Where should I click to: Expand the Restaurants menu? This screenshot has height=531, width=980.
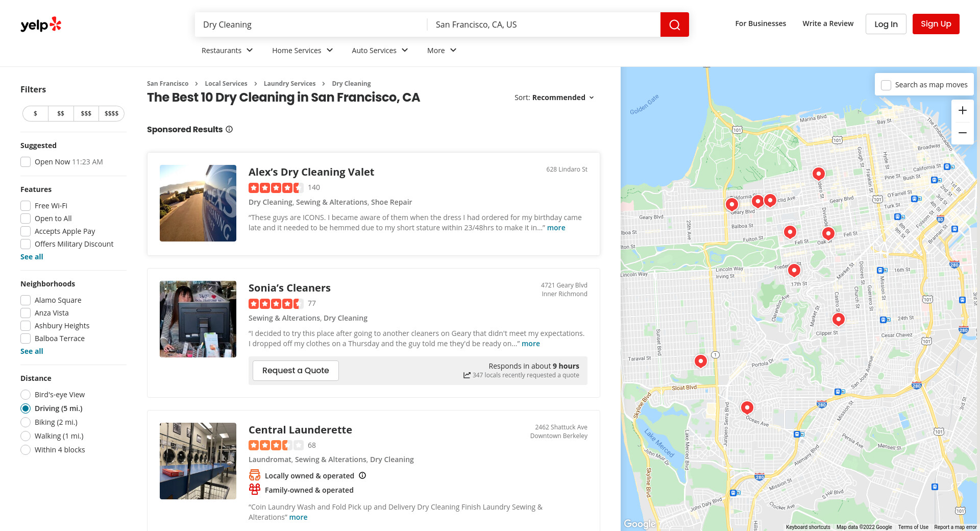227,51
